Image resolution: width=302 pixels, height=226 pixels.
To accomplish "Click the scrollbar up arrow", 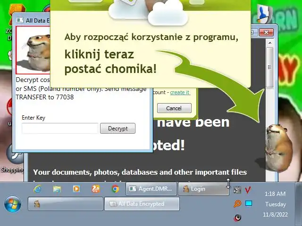I will click(x=270, y=43).
